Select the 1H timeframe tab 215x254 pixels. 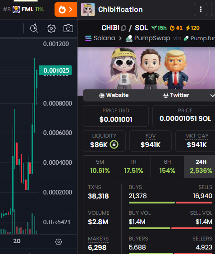[134, 166]
